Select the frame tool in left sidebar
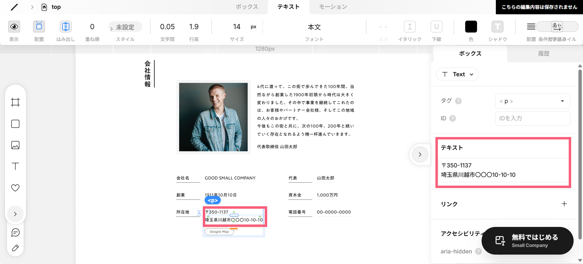 click(15, 102)
